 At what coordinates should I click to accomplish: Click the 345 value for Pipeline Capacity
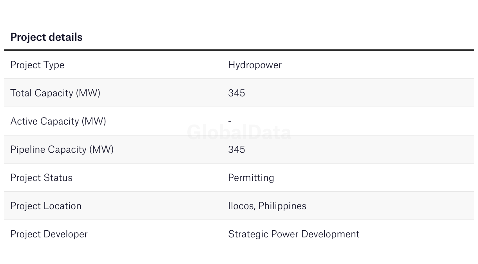[236, 150]
